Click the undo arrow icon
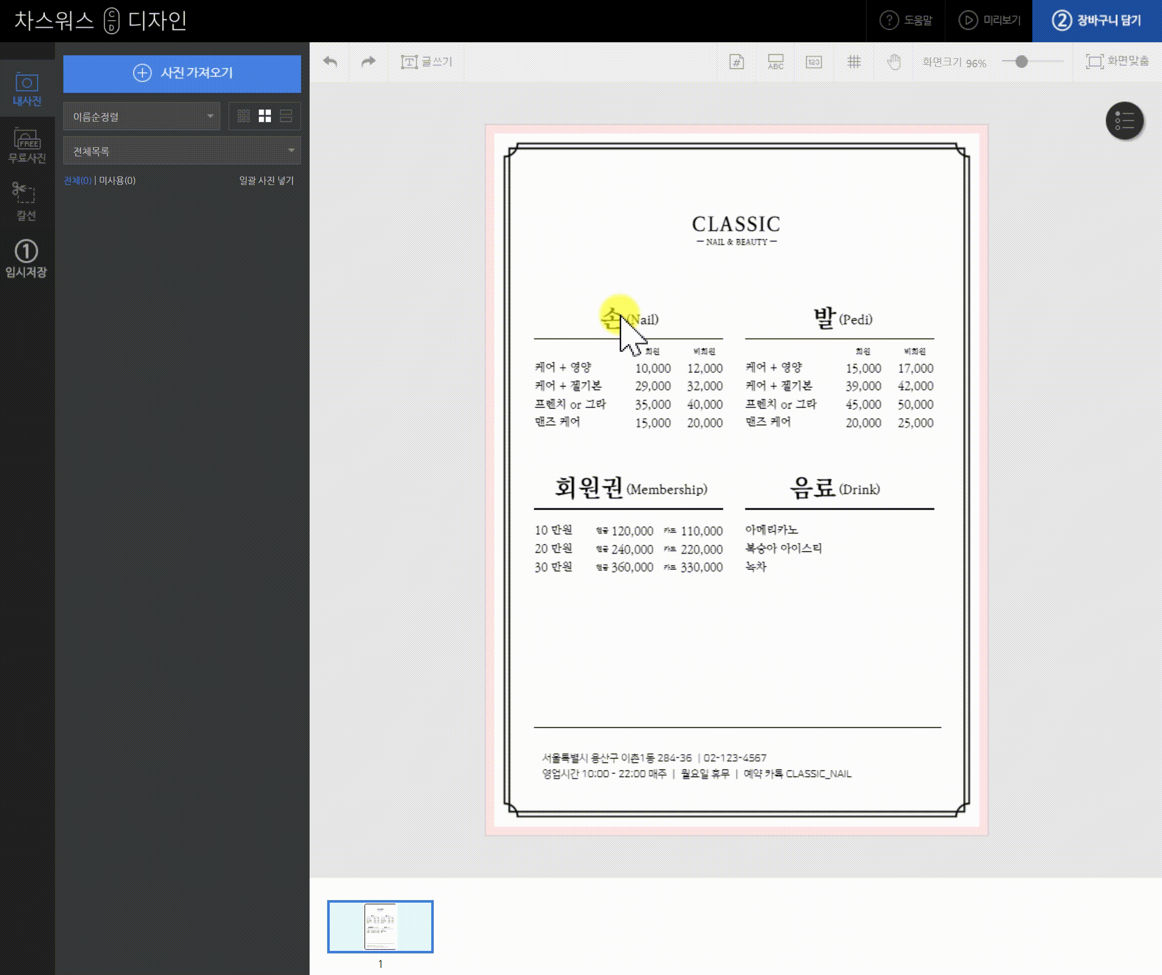This screenshot has width=1162, height=975. click(330, 61)
